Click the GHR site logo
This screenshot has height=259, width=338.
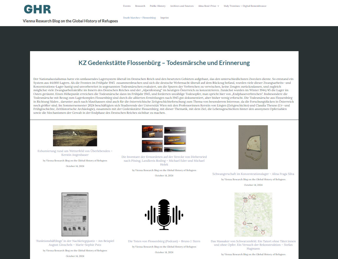(x=37, y=9)
